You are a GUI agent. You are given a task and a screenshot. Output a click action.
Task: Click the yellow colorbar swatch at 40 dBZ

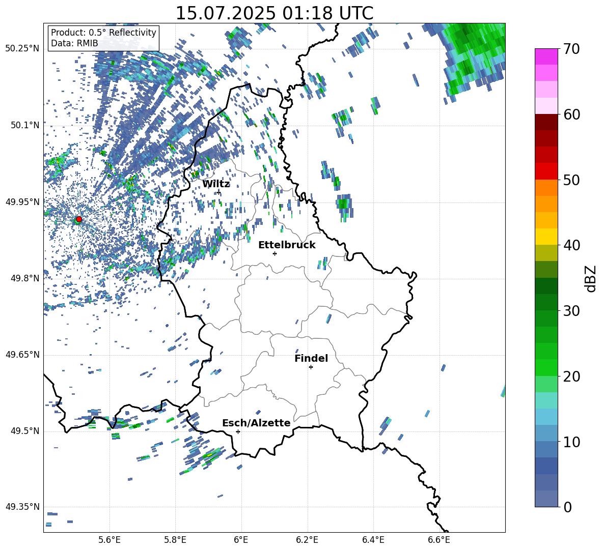546,237
